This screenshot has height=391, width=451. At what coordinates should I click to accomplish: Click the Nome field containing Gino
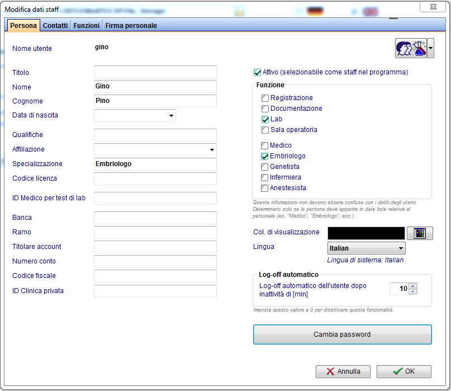click(x=155, y=86)
